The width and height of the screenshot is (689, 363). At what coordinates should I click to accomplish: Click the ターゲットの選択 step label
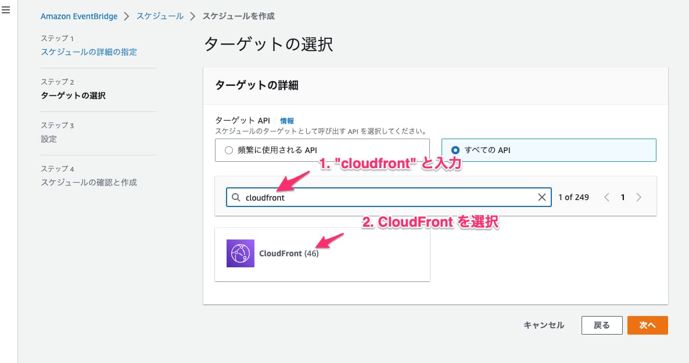click(73, 96)
